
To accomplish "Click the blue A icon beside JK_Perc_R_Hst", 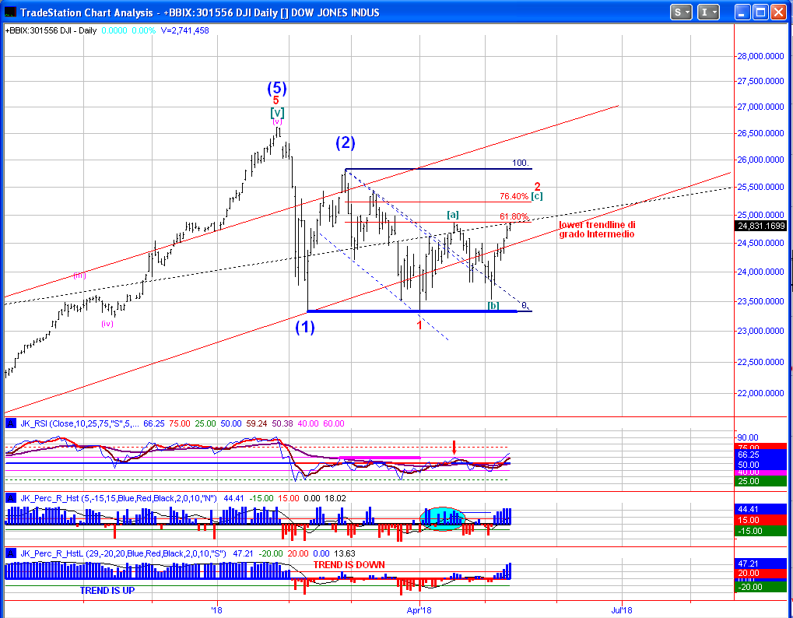I will tap(9, 498).
